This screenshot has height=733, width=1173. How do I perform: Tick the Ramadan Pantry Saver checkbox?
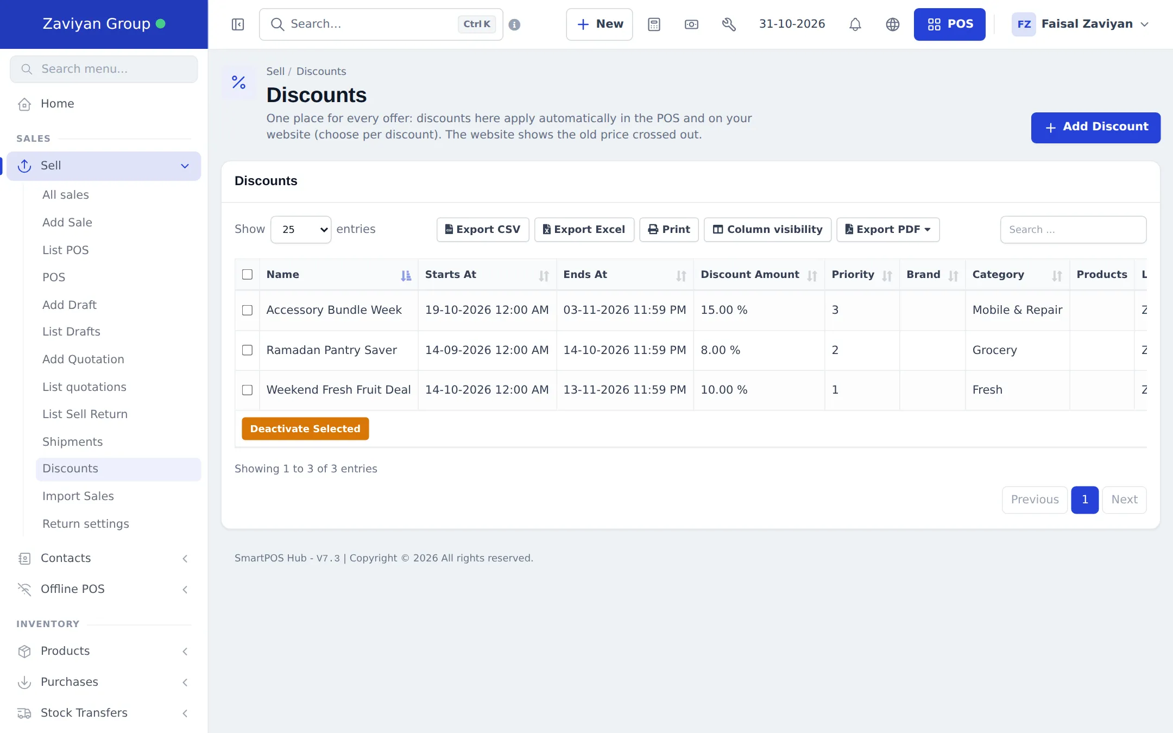(247, 350)
